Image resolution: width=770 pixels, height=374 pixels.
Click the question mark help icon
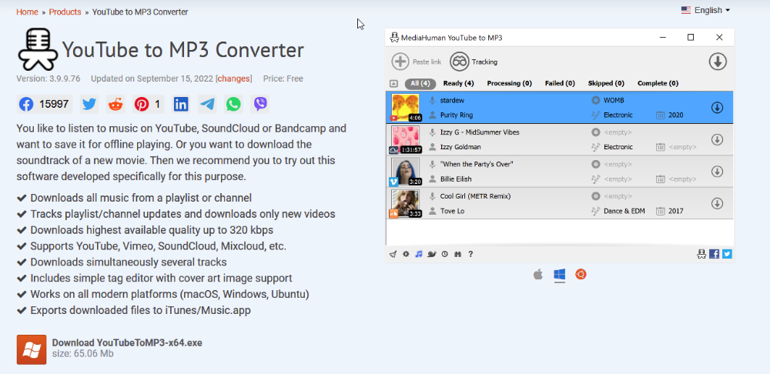[470, 254]
